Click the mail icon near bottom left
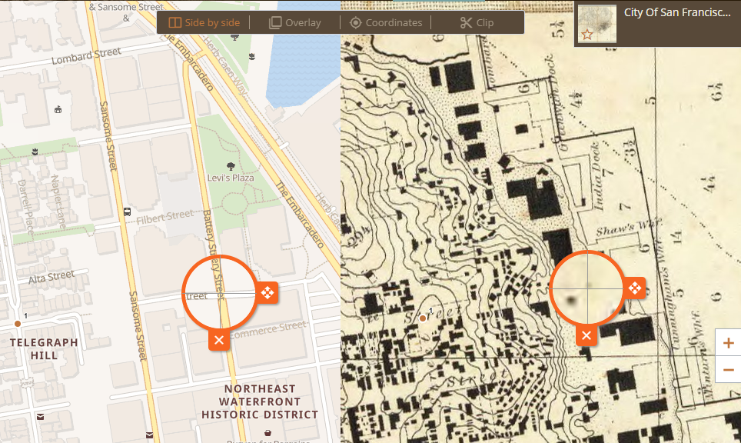 coord(41,417)
